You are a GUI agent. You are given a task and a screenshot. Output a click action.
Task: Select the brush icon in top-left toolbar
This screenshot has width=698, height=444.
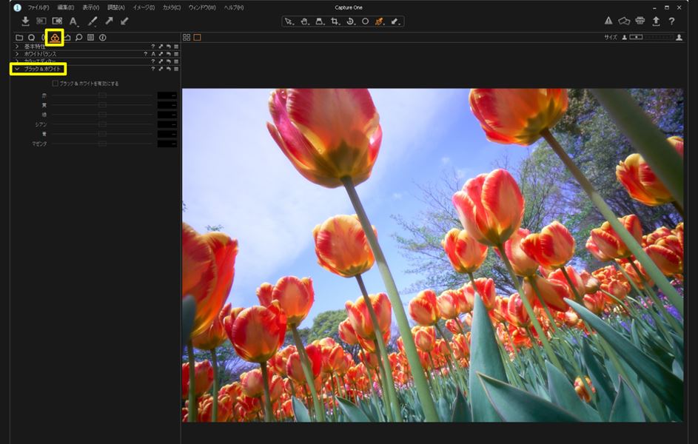[x=93, y=21]
